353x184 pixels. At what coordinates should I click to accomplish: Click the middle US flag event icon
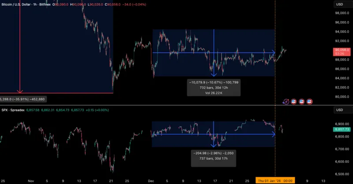tap(302, 101)
